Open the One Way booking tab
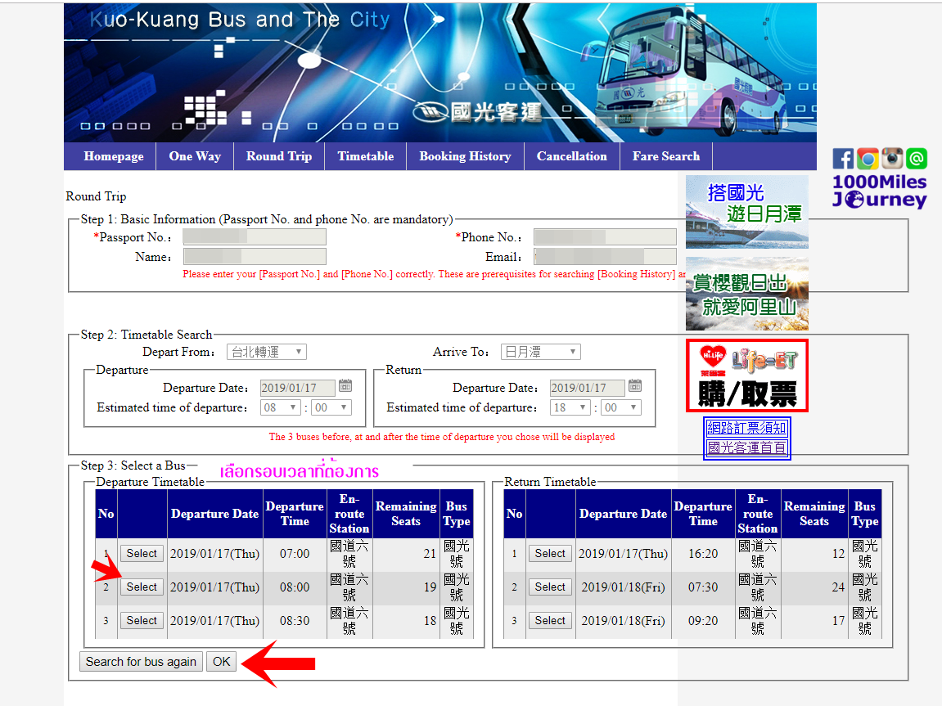 (x=195, y=156)
